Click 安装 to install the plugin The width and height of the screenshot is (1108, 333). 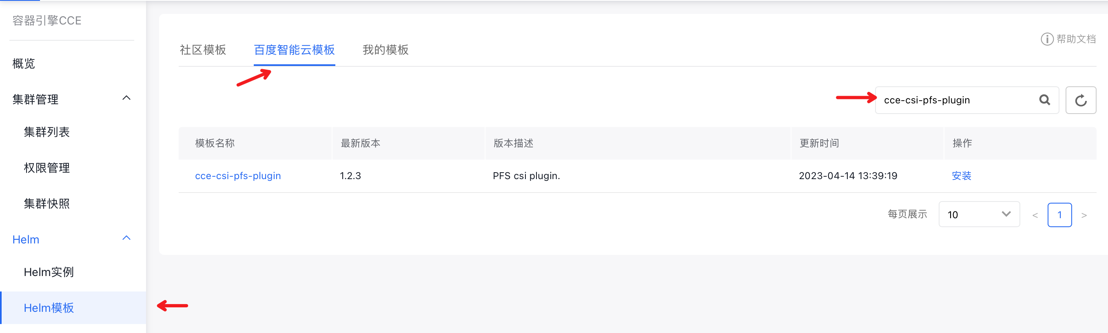(x=961, y=175)
